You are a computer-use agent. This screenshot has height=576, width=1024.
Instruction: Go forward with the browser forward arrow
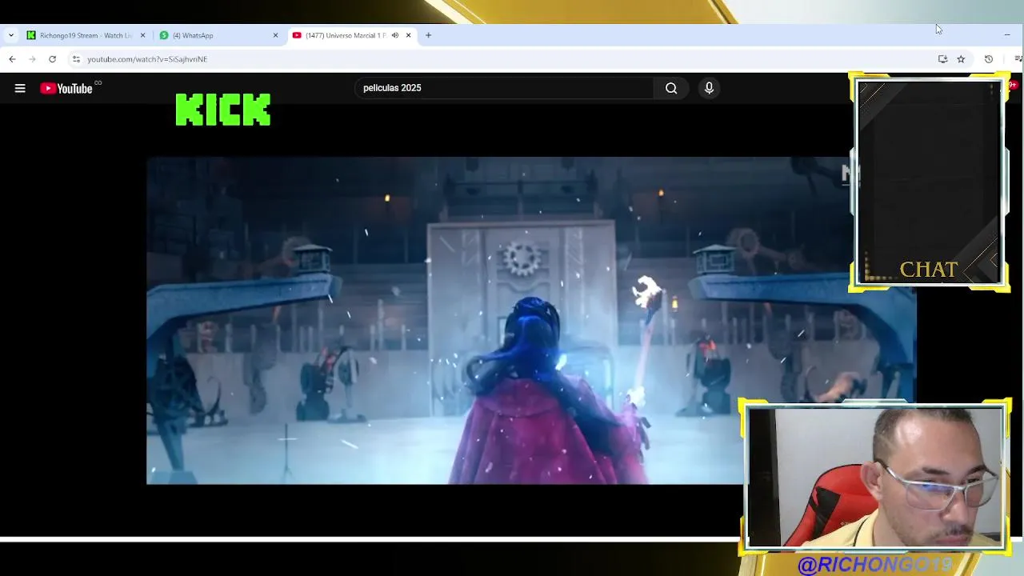coord(32,59)
